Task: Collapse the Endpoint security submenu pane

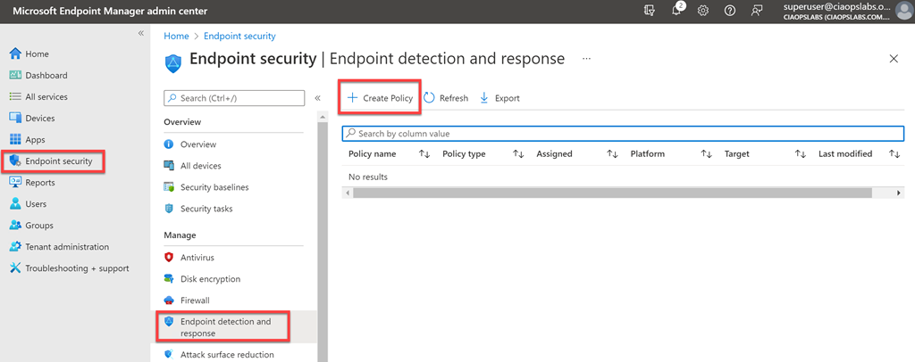Action: 317,98
